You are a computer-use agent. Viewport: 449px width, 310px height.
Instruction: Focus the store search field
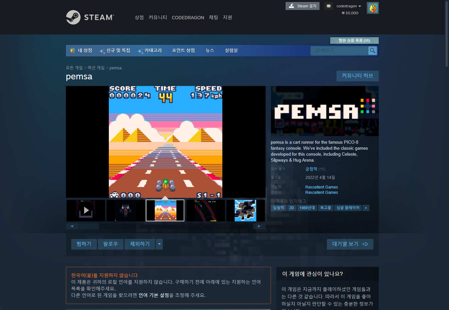coord(339,50)
